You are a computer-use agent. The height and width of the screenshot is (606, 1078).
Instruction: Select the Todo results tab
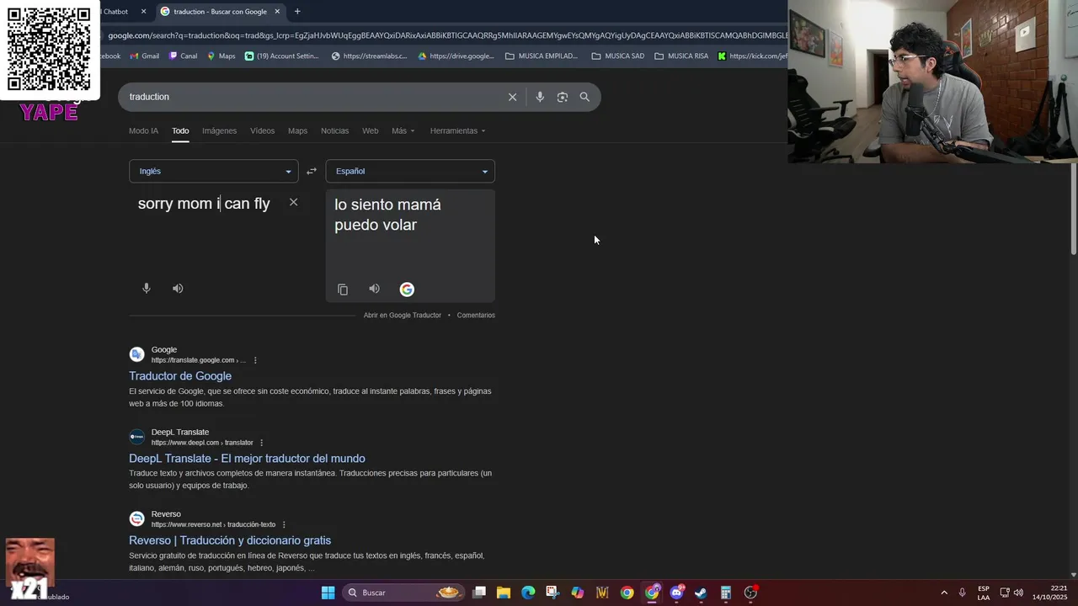coord(180,130)
